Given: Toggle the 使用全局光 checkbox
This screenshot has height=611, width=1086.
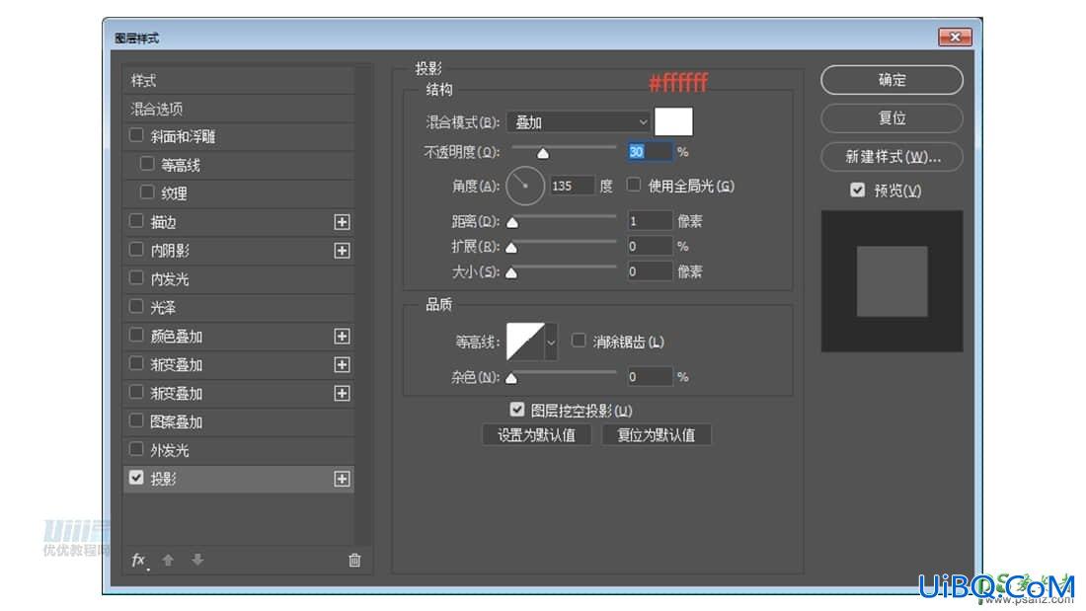Looking at the screenshot, I should 634,185.
